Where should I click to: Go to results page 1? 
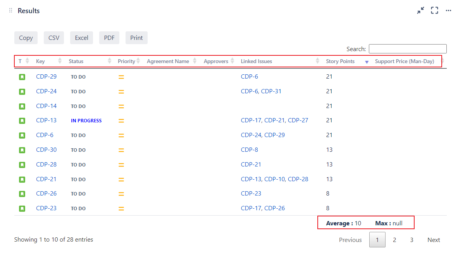tap(377, 240)
